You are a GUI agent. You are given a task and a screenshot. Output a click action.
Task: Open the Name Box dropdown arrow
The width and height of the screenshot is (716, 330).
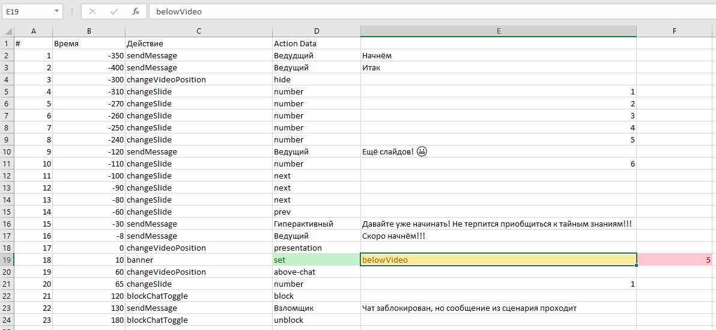[x=56, y=11]
